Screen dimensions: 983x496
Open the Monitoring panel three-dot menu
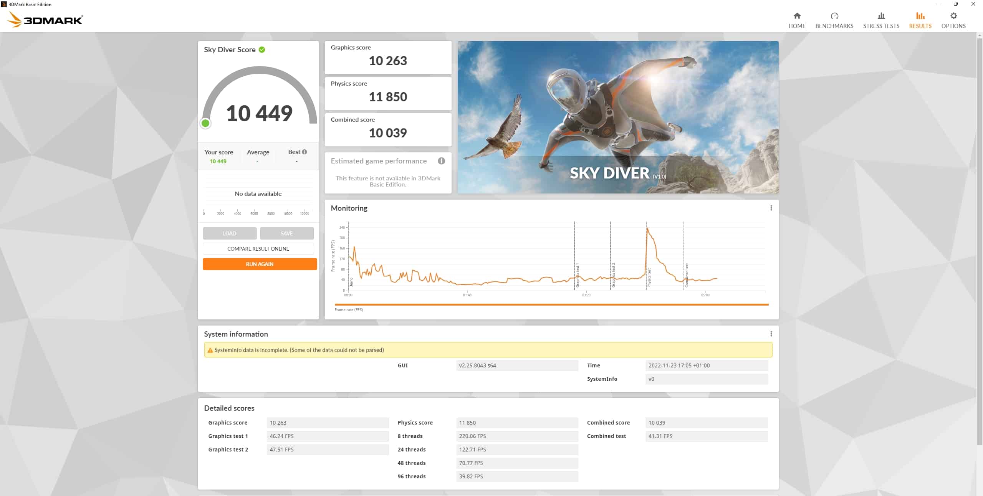[x=771, y=208]
